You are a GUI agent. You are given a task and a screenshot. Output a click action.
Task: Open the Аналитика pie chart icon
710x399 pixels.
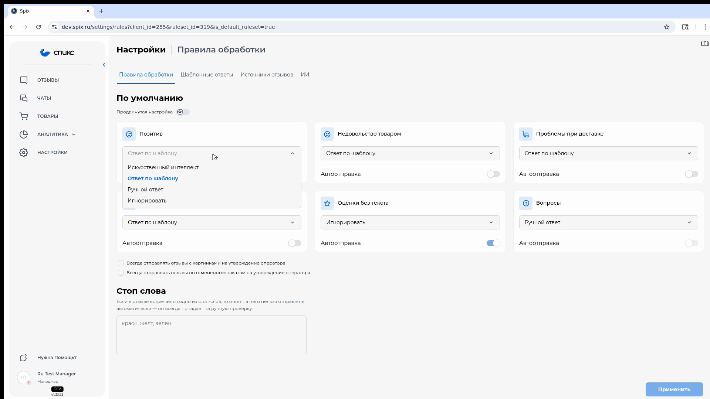tap(24, 134)
